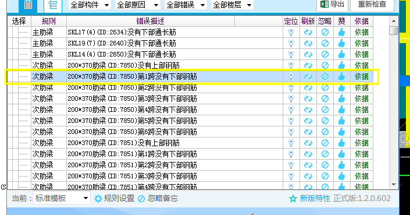The image size is (410, 215).
Task: Open 依据 for SKL17(4) ID:2634
Action: point(362,32)
